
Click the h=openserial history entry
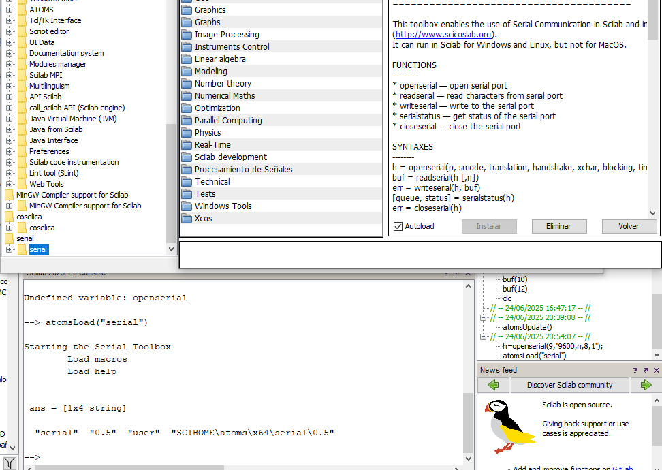(x=552, y=346)
